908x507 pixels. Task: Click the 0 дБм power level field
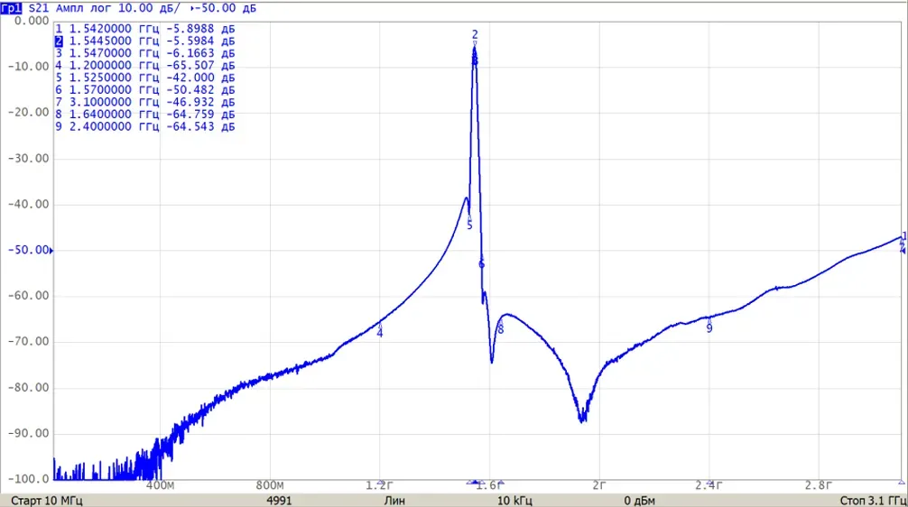click(x=639, y=501)
